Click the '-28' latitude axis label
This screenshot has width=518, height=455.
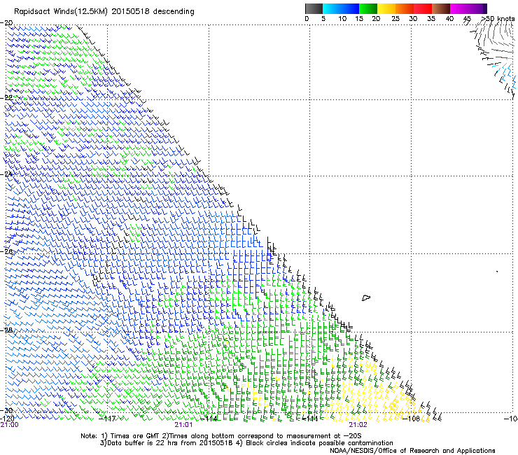pos(6,330)
